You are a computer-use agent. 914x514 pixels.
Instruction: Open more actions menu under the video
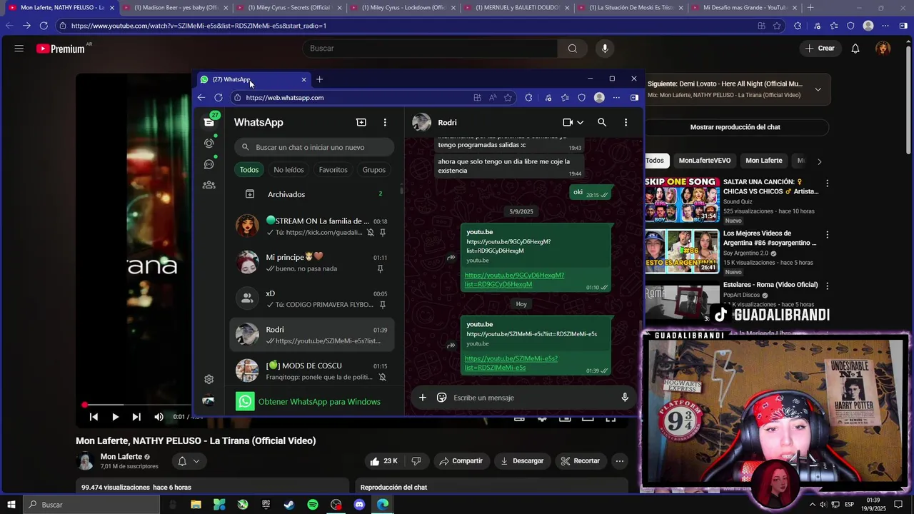tap(620, 461)
